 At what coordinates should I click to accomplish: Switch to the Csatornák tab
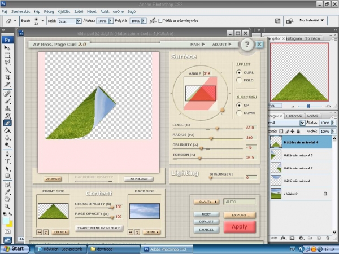pyautogui.click(x=294, y=116)
